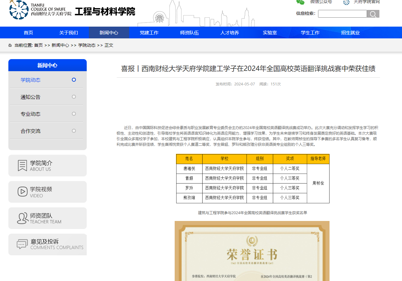
Task: Click table cell 曾超
Action: pyautogui.click(x=189, y=178)
